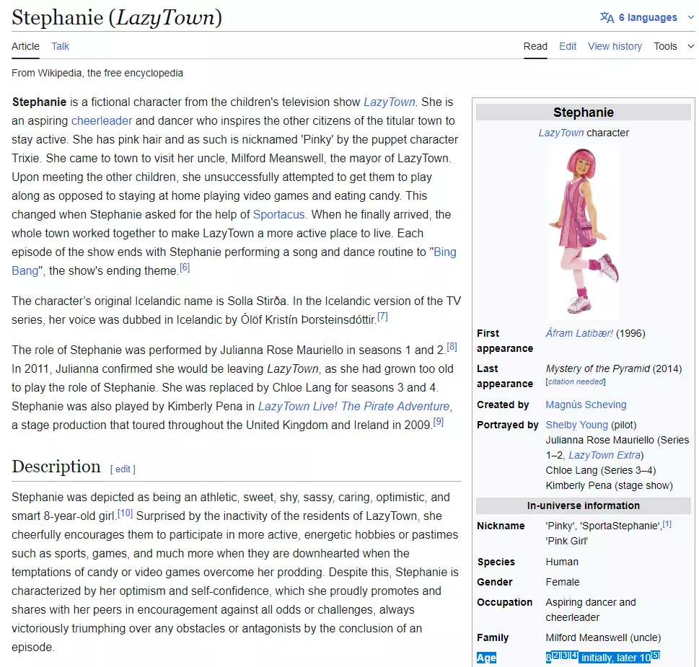
Task: Follow the Bing Bang song link
Action: (444, 252)
